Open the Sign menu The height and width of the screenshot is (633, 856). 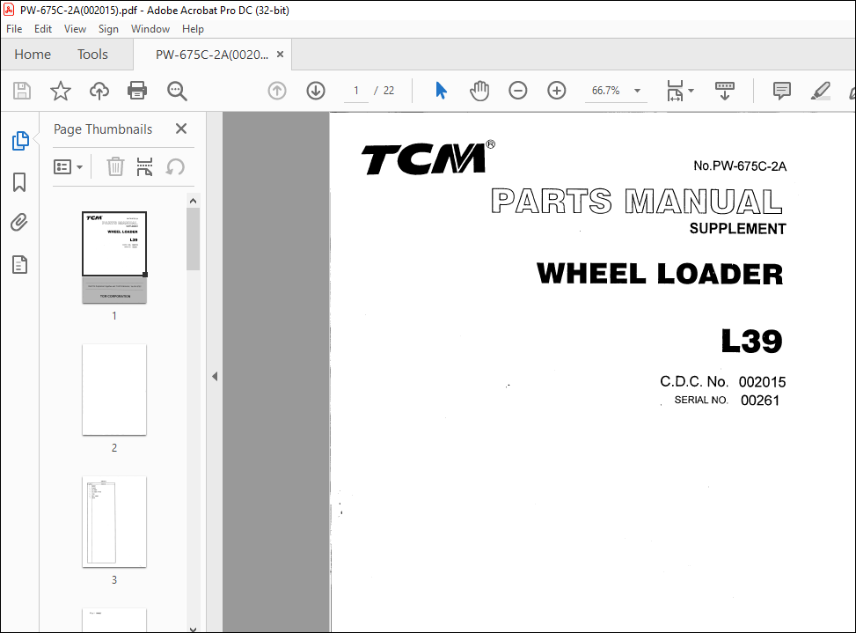pos(108,29)
